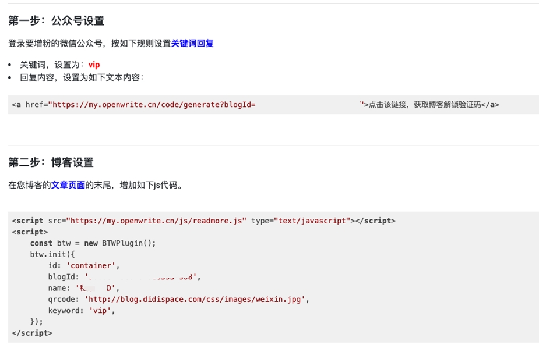
Task: Click the 回复内容 bullet item
Action: coord(82,77)
